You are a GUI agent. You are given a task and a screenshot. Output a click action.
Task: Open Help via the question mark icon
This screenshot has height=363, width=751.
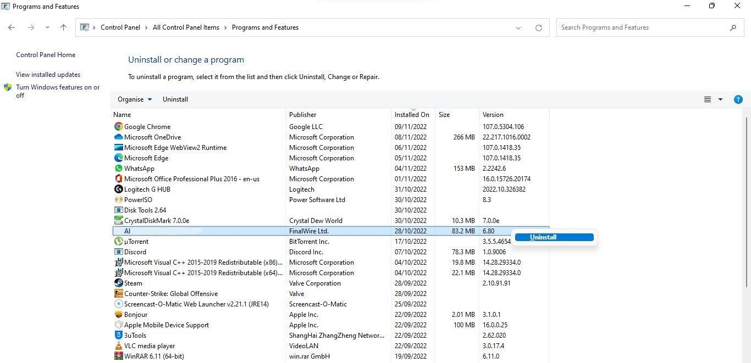click(x=738, y=99)
